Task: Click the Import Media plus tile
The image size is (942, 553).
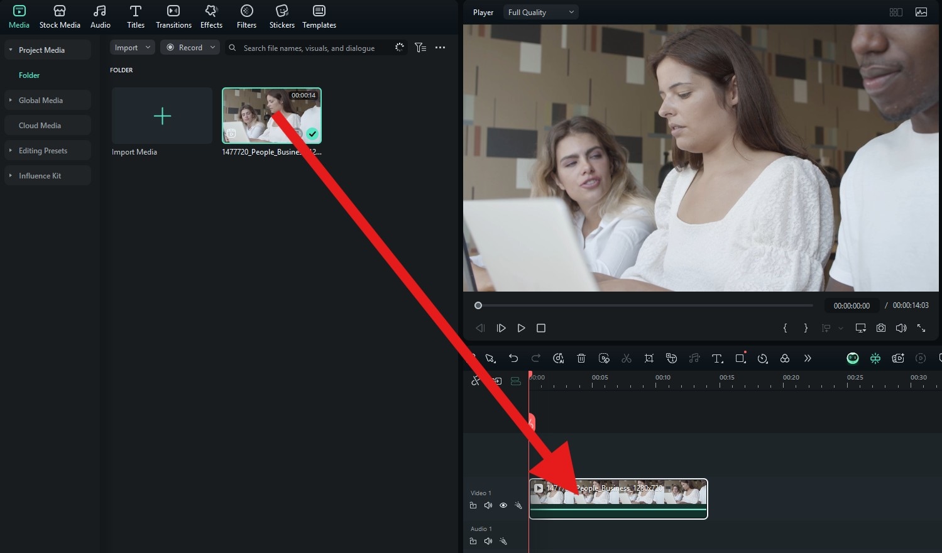Action: click(x=162, y=116)
